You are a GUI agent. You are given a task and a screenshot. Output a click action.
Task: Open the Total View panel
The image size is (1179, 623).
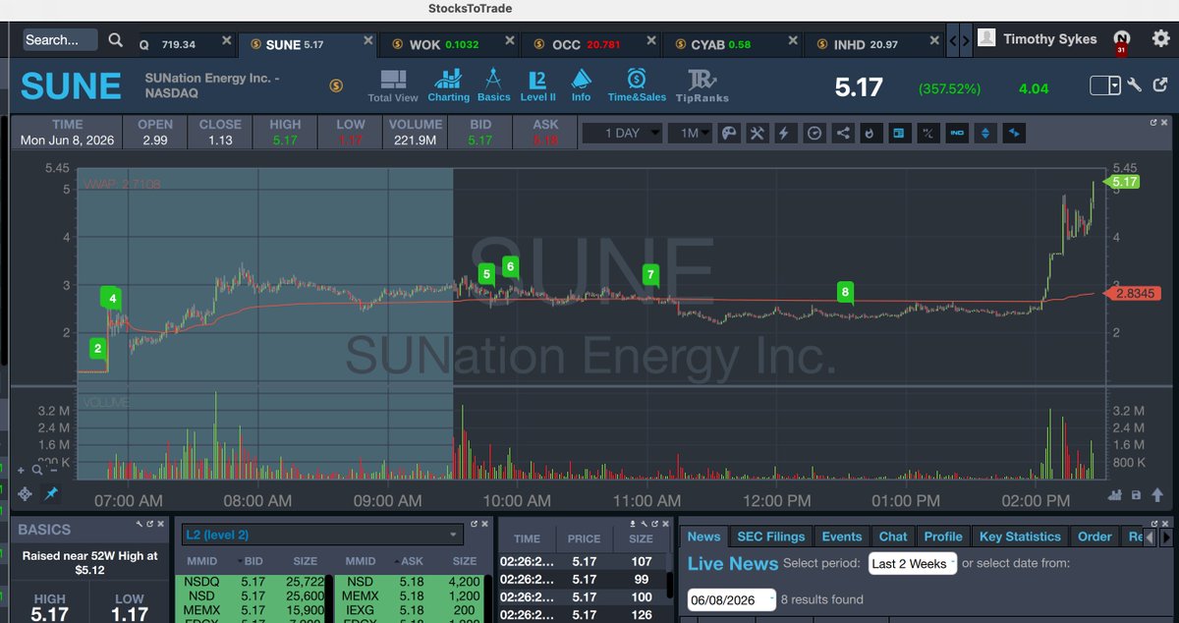393,85
